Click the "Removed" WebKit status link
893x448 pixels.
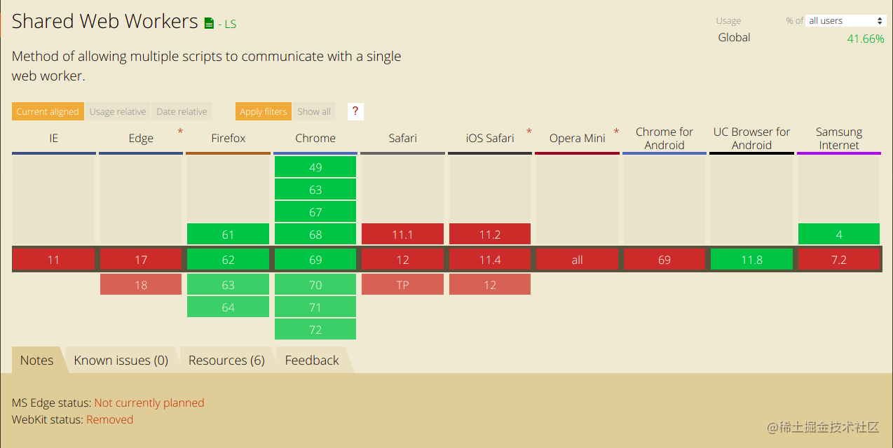tap(109, 419)
